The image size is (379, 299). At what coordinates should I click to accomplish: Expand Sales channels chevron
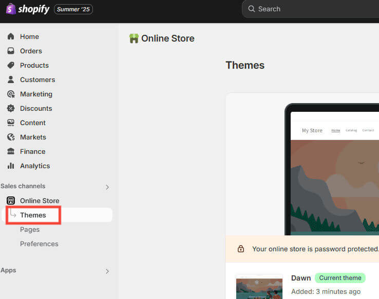click(107, 187)
